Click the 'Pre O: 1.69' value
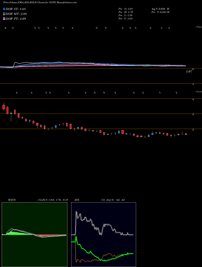The image size is (202, 267). tap(126, 8)
